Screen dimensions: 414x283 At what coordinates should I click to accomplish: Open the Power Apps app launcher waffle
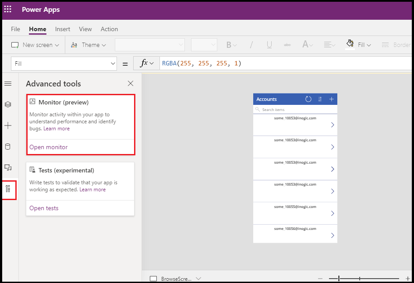coord(7,9)
